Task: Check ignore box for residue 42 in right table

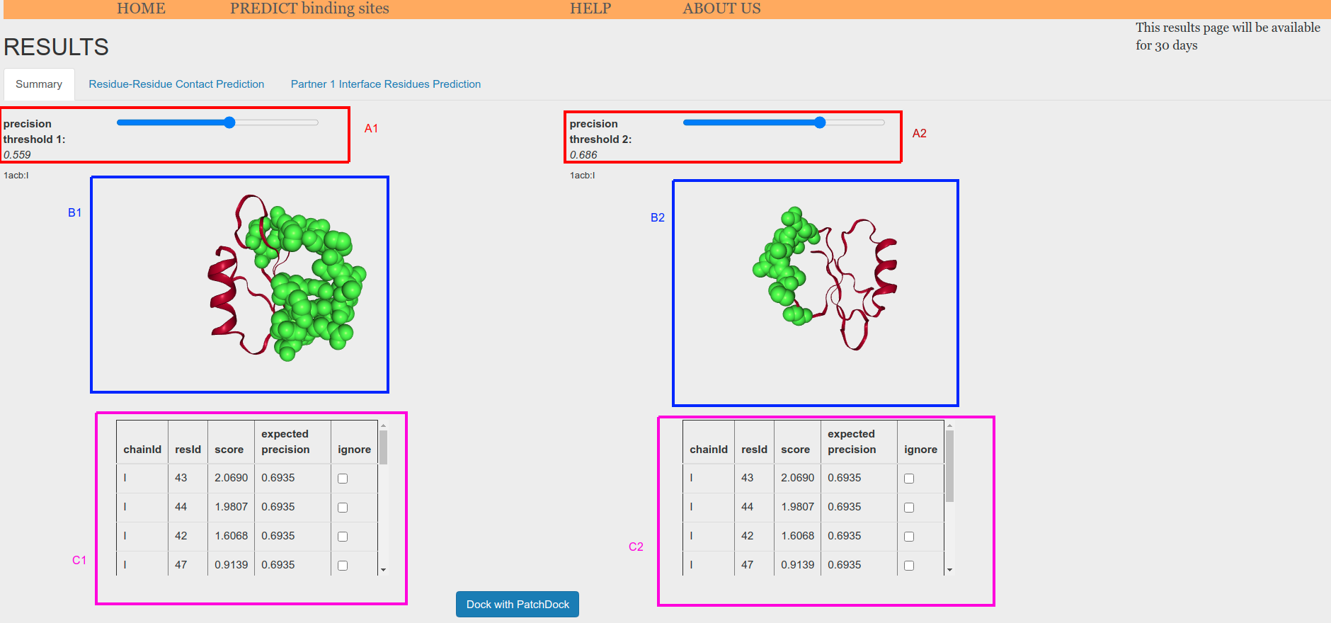Action: (x=909, y=537)
